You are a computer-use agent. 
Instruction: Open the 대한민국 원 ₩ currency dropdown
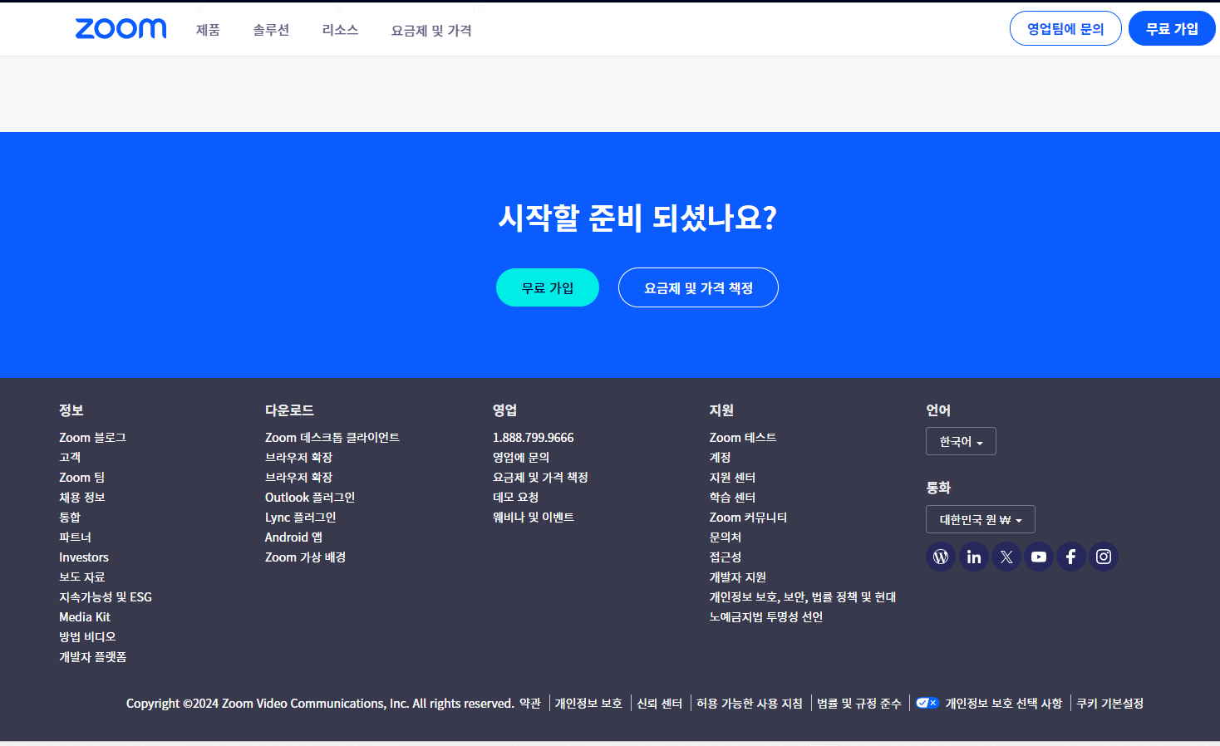point(981,519)
